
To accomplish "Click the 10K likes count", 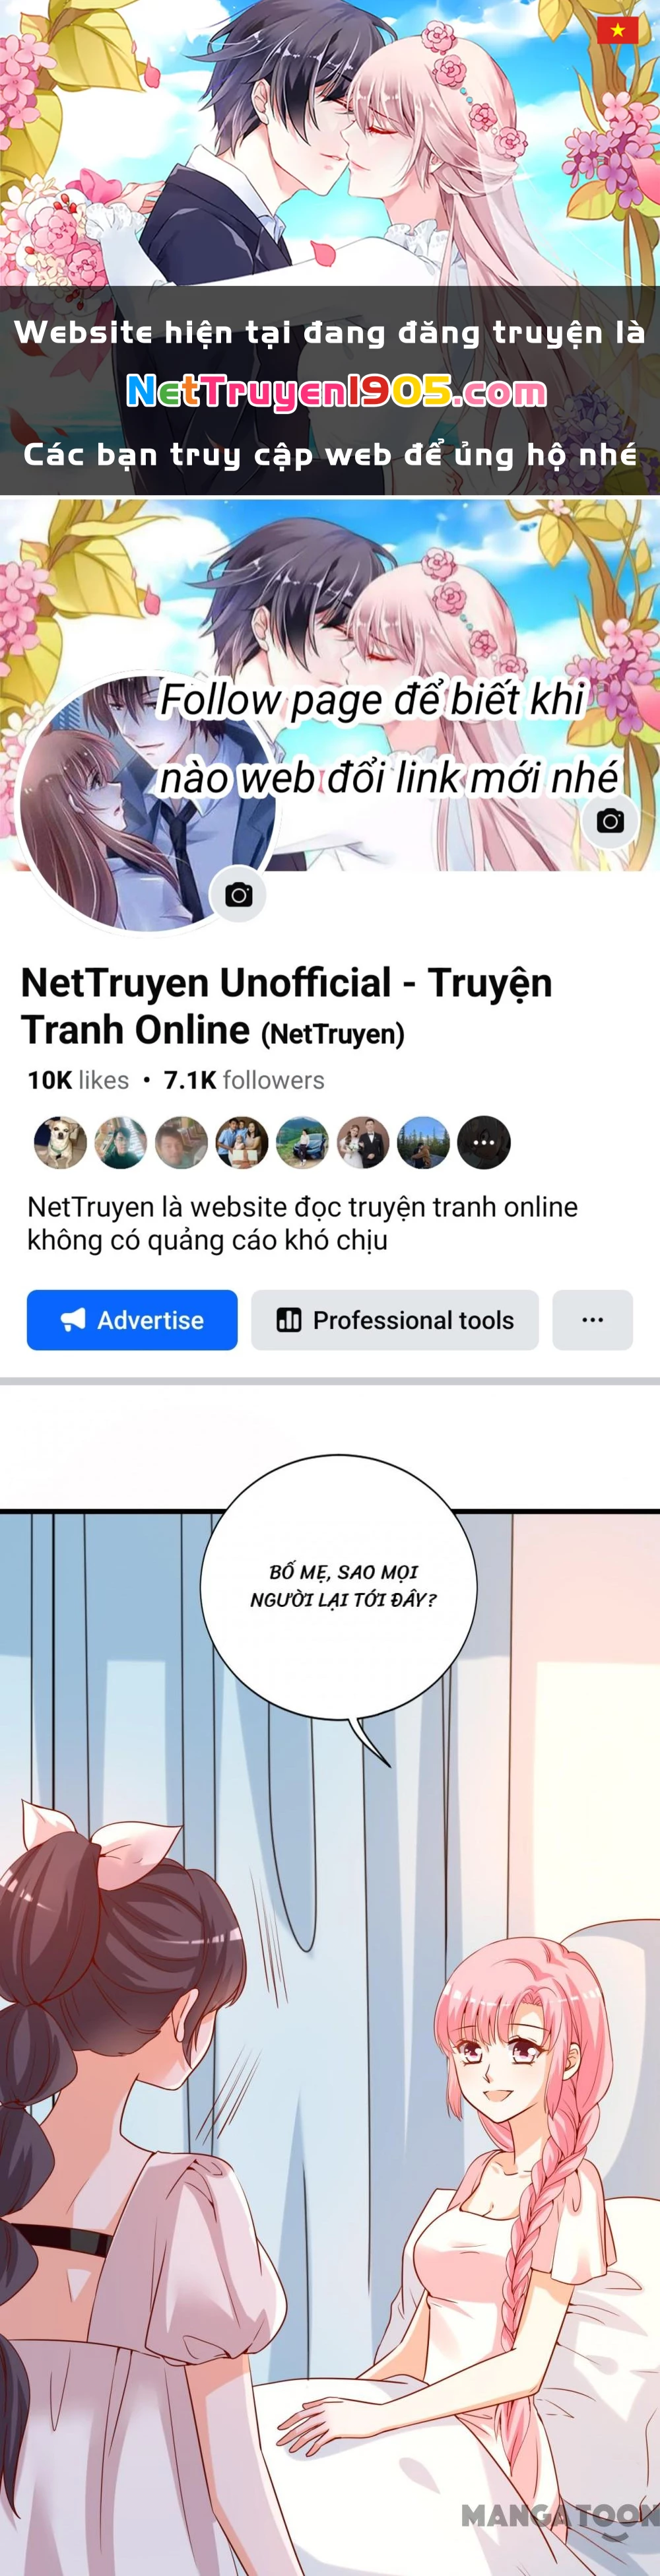I will 78,1080.
